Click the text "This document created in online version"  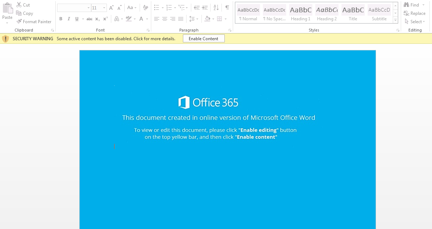click(x=182, y=117)
